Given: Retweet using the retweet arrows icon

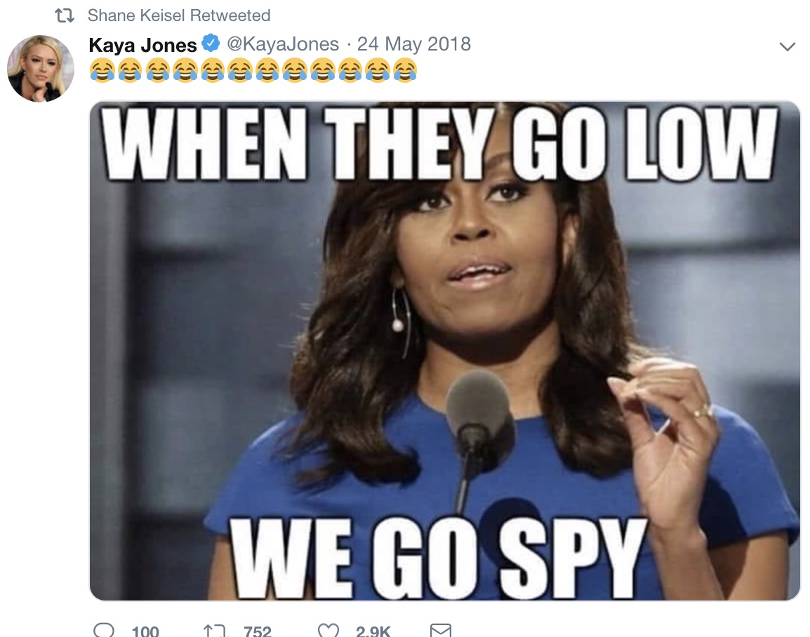Looking at the screenshot, I should pos(214,631).
